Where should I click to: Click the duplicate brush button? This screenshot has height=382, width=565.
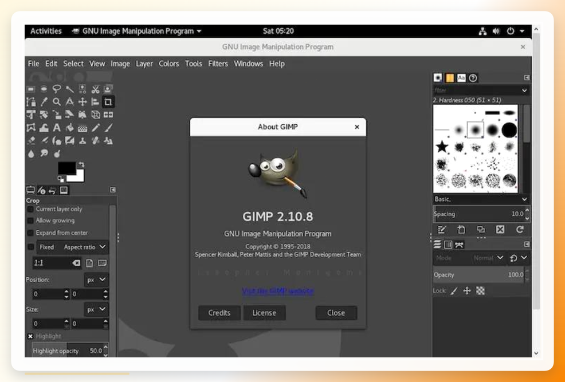coord(481,229)
